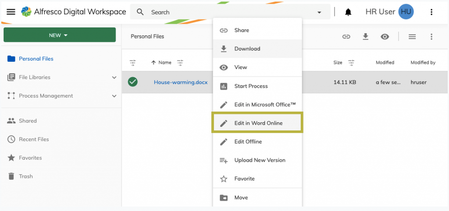Click the column filter icon above checkmark
Viewport: 449px width, 211px height.
pos(132,63)
